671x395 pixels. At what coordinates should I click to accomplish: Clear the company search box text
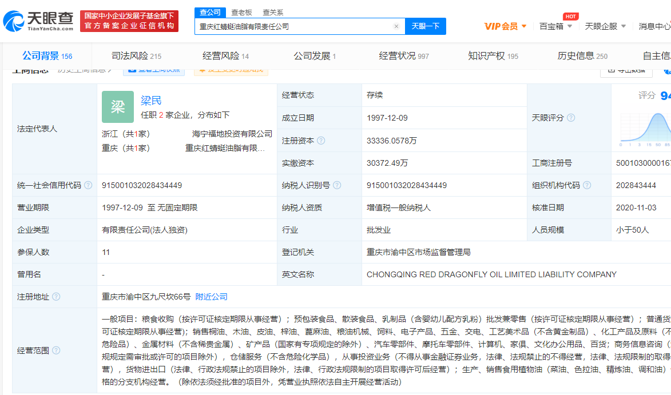pos(396,26)
